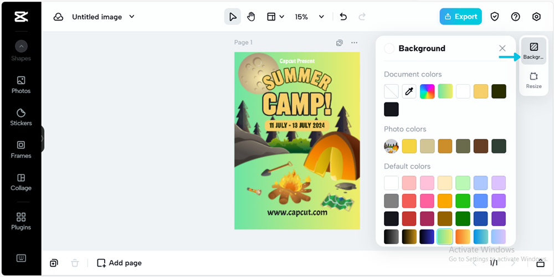Viewport: 554px width, 277px height.
Task: Redo the last undone action
Action: click(x=362, y=17)
